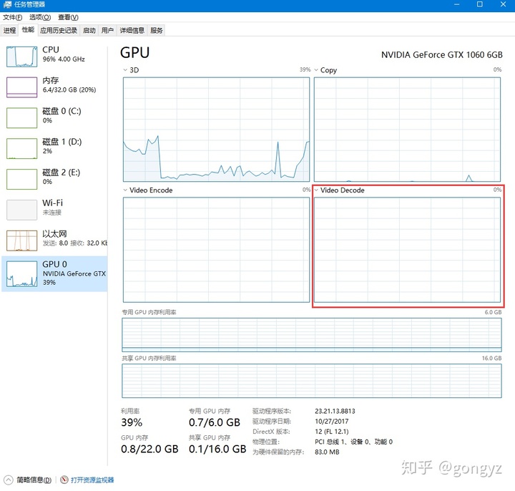The width and height of the screenshot is (515, 491).
Task: Maximize the Task Manager window
Action: 480,4
